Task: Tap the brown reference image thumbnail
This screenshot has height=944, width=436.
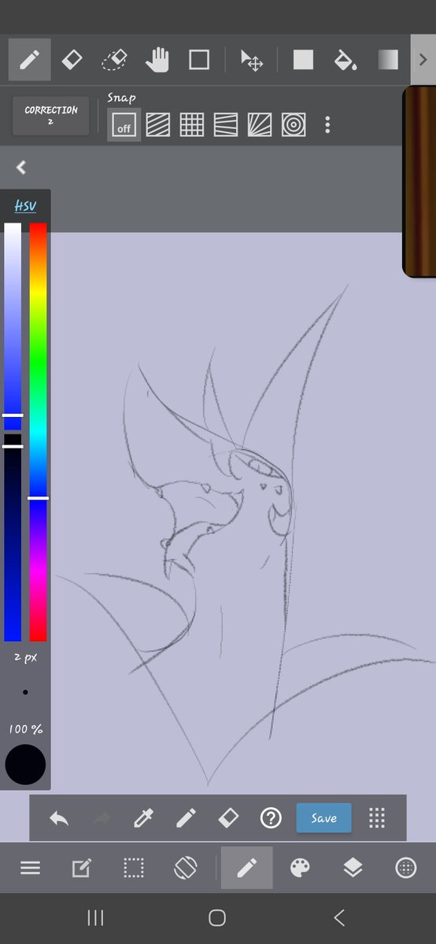Action: [419, 182]
